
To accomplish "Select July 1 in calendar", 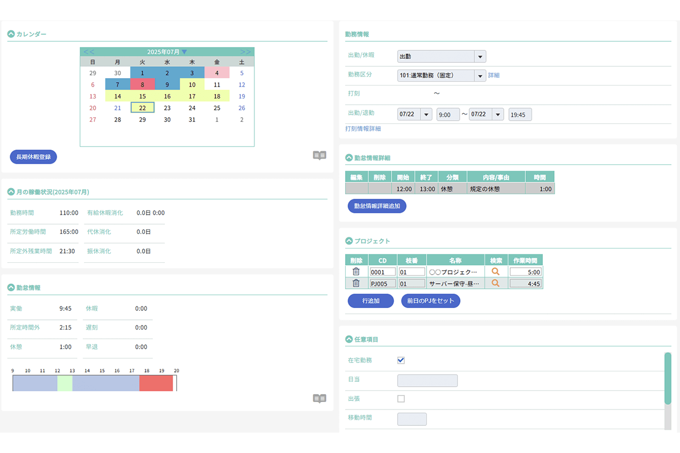I will (142, 72).
